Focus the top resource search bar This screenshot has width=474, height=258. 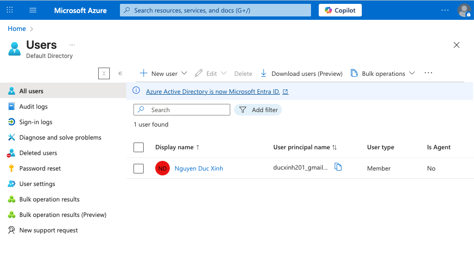click(x=215, y=10)
